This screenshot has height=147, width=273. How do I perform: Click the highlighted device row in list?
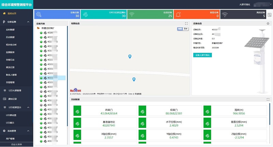click(53, 78)
